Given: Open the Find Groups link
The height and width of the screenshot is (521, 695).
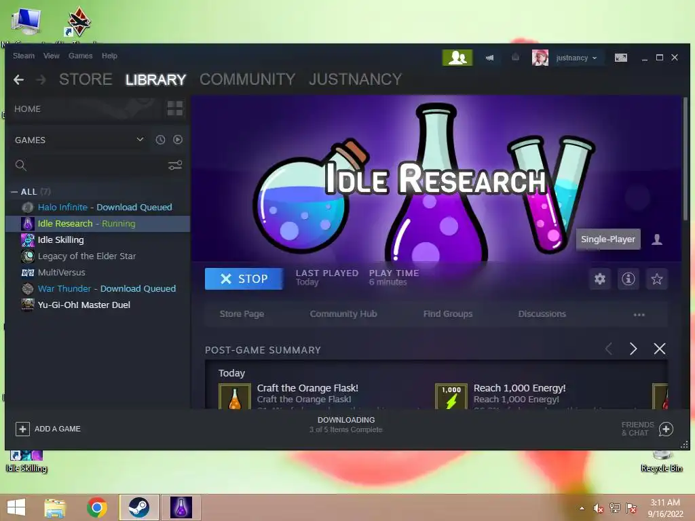Looking at the screenshot, I should [448, 313].
